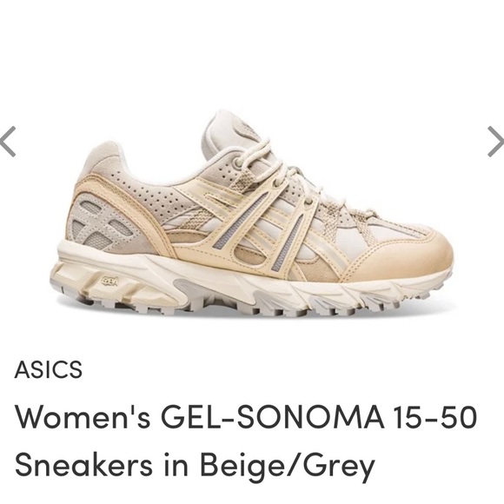The height and width of the screenshot is (504, 504).
Task: Click the "Sneakers in Beige/Grey" title line
Action: (195, 466)
